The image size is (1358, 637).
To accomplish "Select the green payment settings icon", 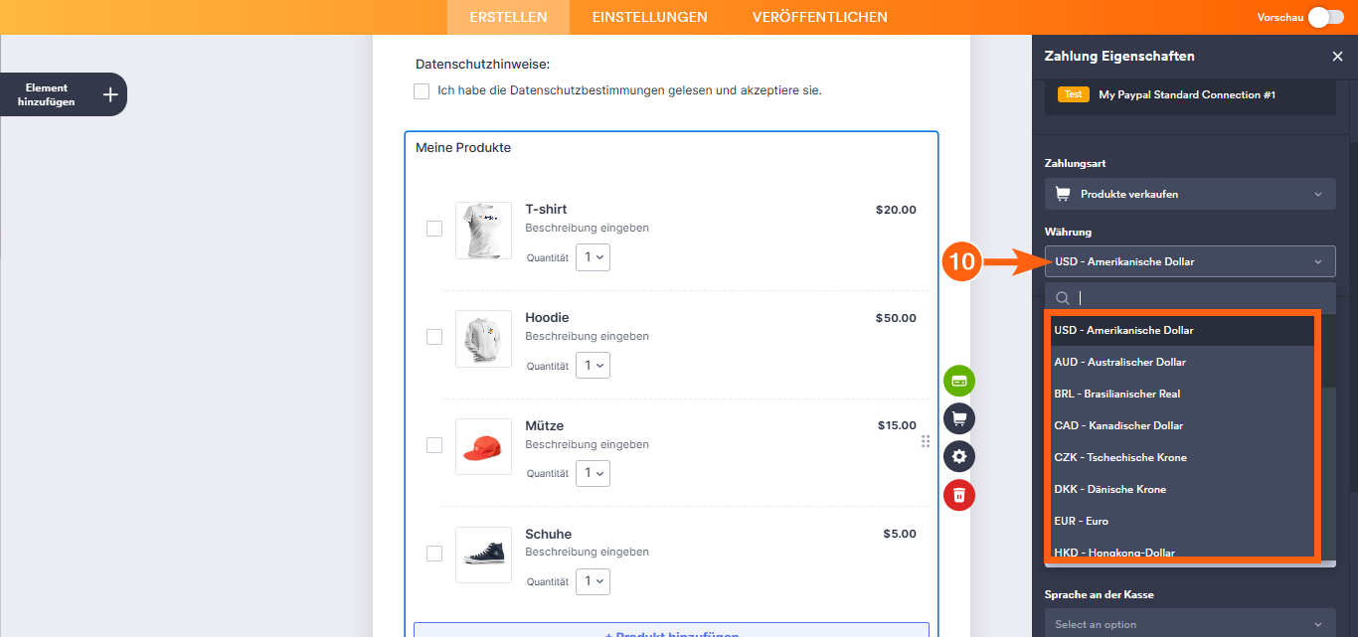I will [x=958, y=380].
